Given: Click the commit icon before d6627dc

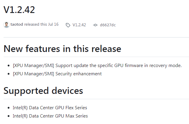Looking at the screenshot, I should (95, 25).
